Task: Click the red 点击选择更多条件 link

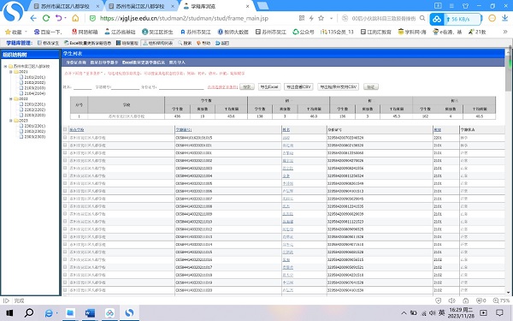Action: [x=222, y=87]
